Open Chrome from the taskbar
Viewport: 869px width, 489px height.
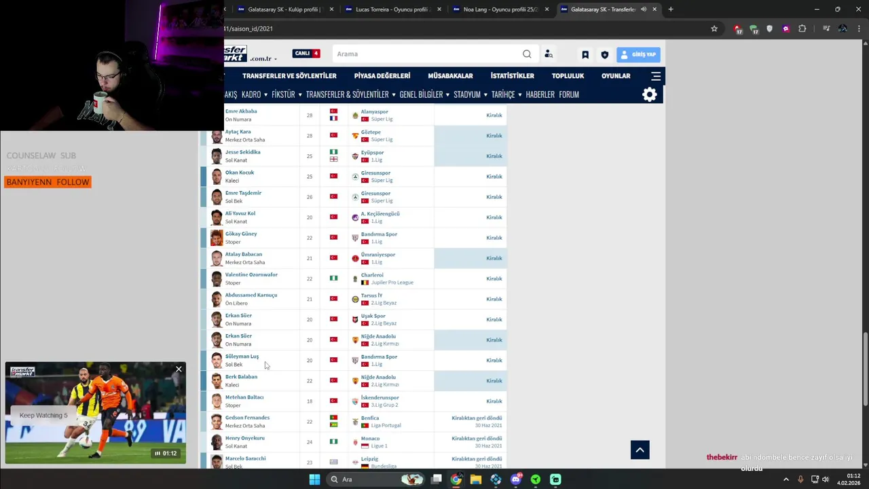tap(456, 479)
